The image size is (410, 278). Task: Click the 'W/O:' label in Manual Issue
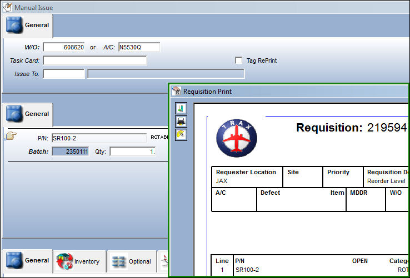click(x=32, y=47)
